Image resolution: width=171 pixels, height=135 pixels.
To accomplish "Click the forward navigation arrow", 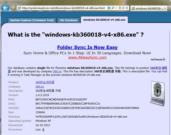I will (x=13, y=8).
